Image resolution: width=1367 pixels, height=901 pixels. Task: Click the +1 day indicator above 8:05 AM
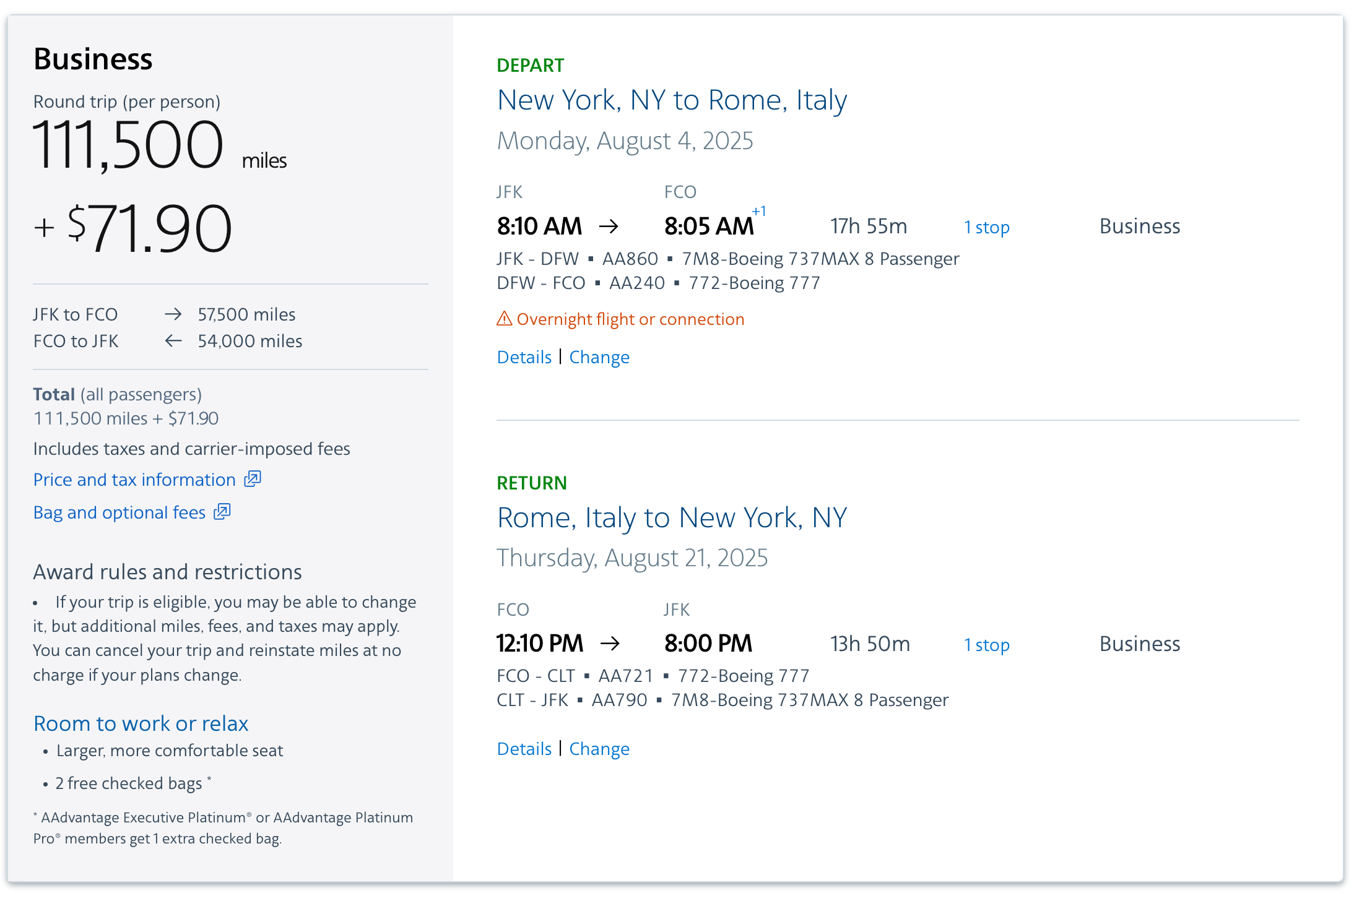pyautogui.click(x=759, y=211)
